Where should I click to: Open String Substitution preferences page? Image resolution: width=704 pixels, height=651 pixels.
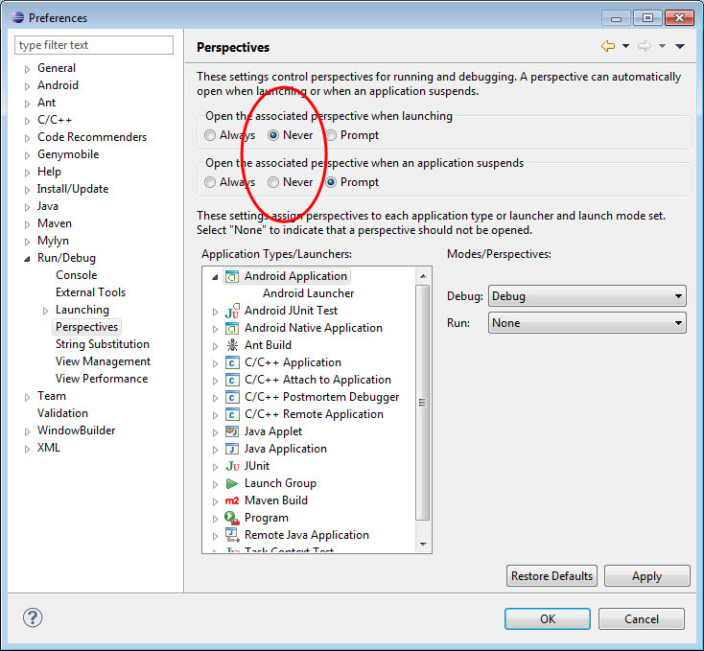102,344
